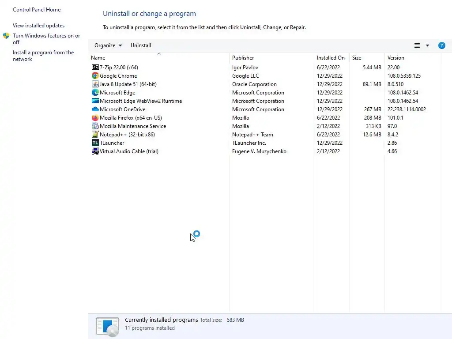This screenshot has height=339, width=452.
Task: Click version 22.238.1114.0002 cell
Action: pyautogui.click(x=407, y=109)
